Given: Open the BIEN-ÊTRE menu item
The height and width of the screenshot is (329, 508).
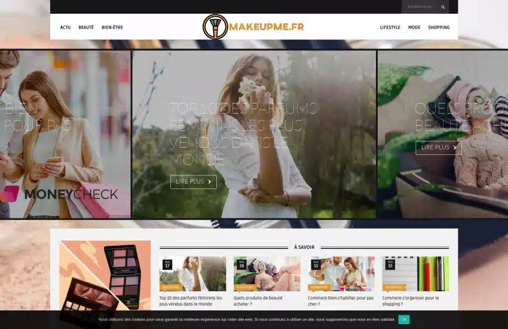Looking at the screenshot, I should click(x=112, y=28).
